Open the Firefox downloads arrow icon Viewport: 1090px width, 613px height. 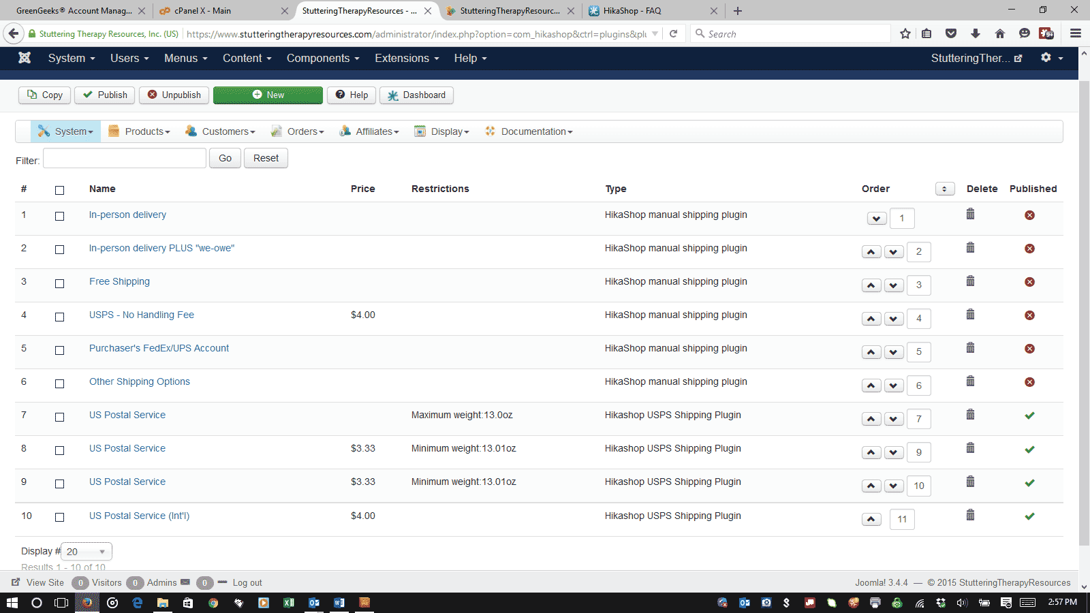pos(976,33)
